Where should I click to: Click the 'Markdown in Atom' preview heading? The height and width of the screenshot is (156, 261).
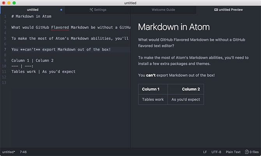tap(174, 27)
